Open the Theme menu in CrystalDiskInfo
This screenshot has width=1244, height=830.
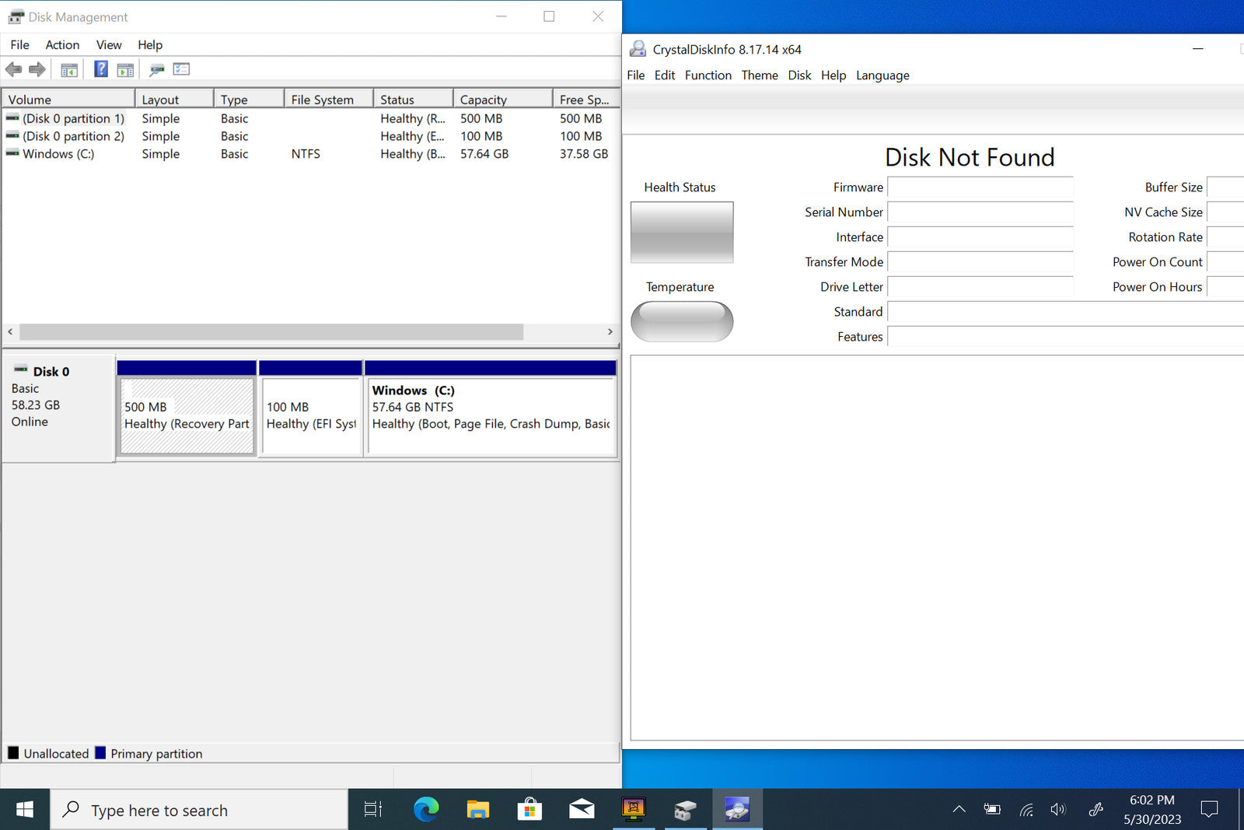760,75
